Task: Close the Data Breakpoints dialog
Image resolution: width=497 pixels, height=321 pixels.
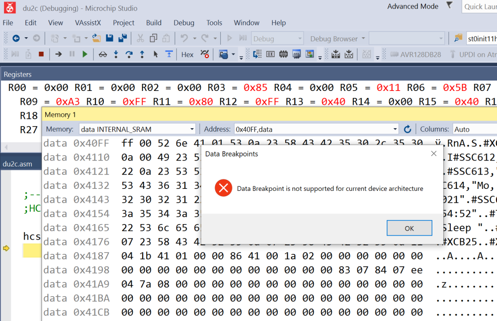Action: click(x=434, y=154)
